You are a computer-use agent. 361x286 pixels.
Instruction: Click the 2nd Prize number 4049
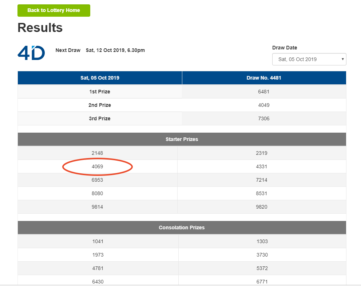[x=263, y=105]
